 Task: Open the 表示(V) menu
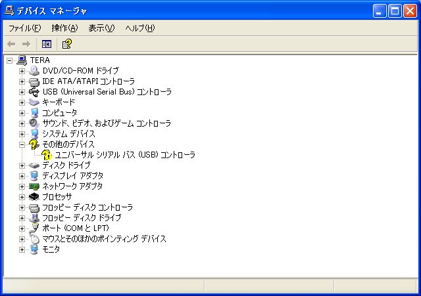click(x=101, y=28)
